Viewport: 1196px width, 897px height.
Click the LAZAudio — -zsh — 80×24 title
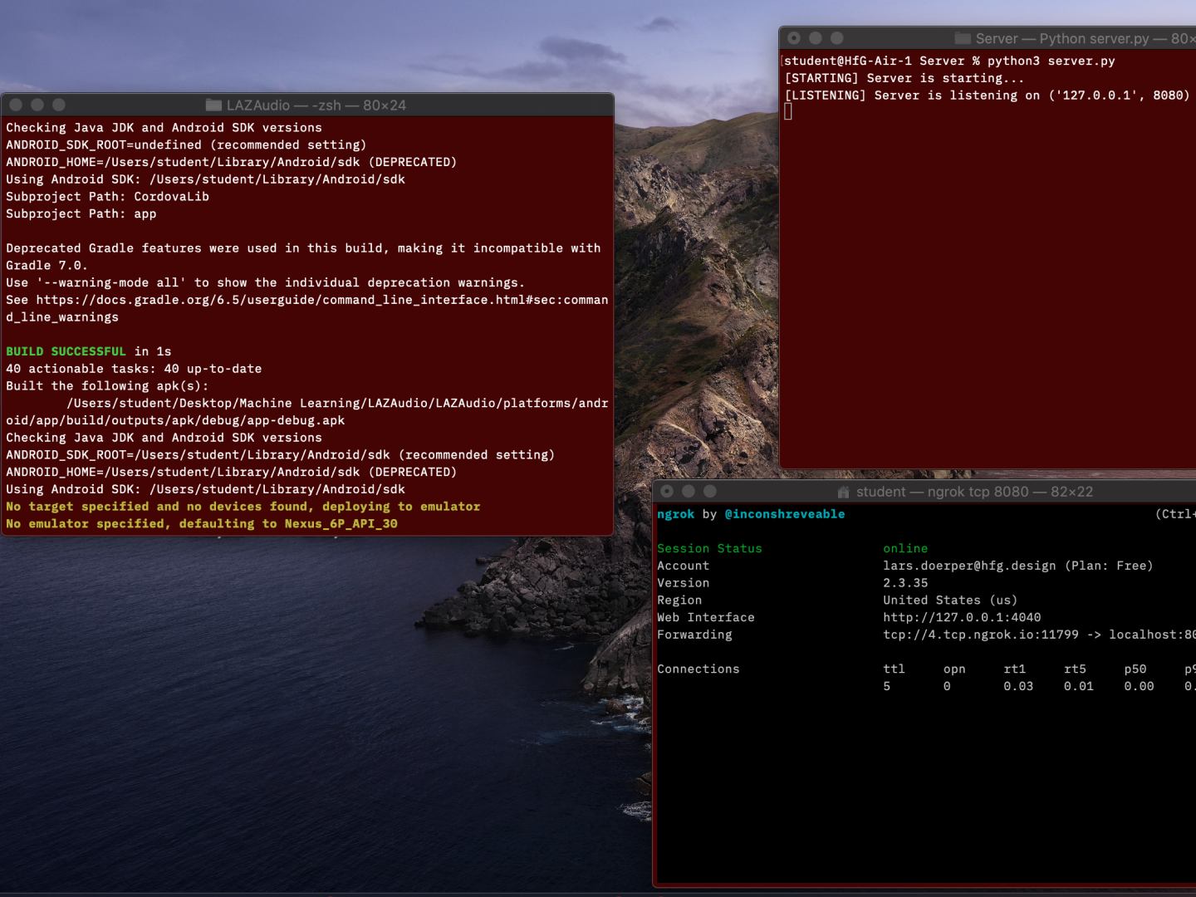point(316,105)
